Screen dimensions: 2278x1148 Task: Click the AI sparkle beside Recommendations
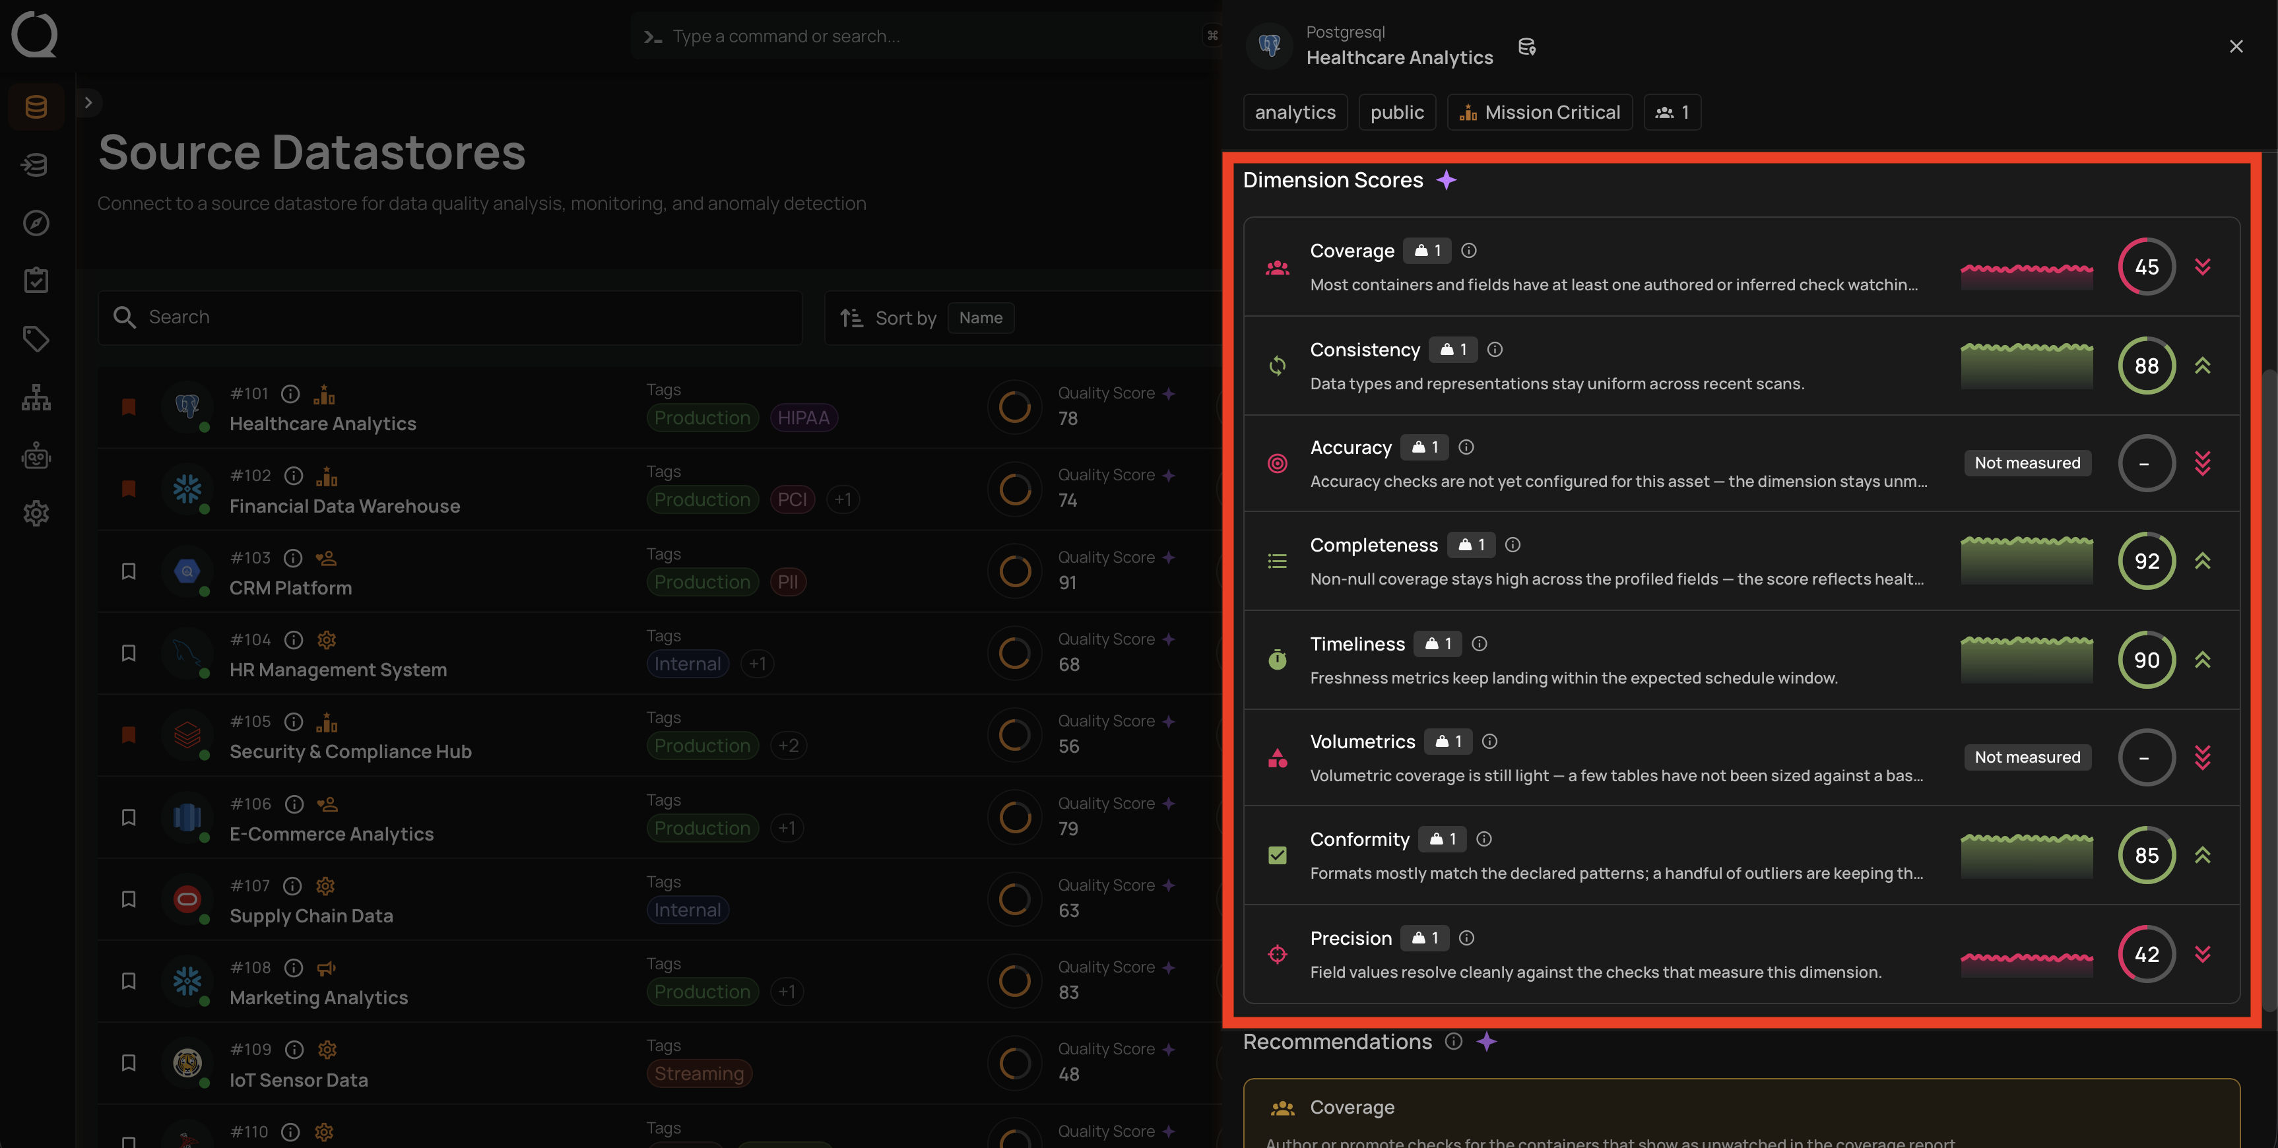click(1487, 1042)
